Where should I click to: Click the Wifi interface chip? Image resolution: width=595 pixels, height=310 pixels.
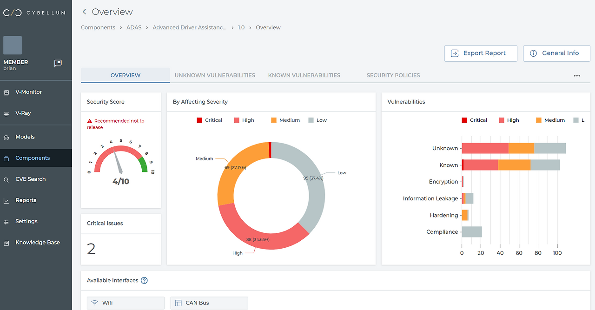pos(126,303)
